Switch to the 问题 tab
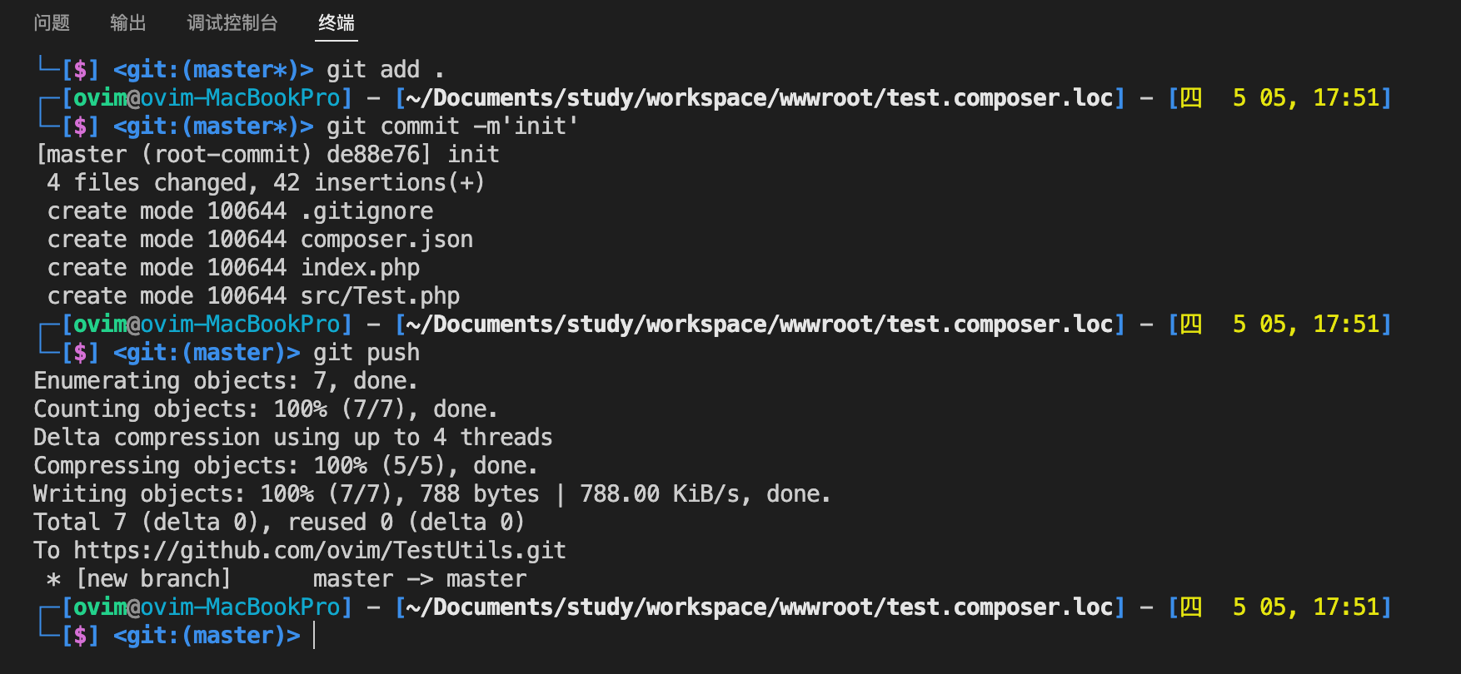The width and height of the screenshot is (1461, 674). pyautogui.click(x=52, y=22)
